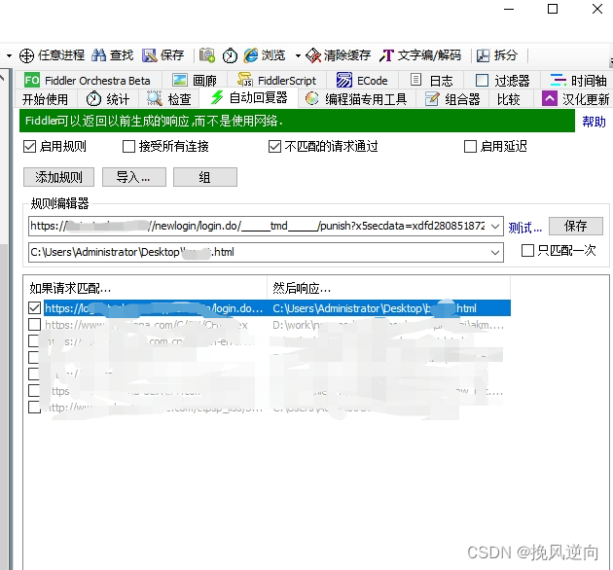Toggle Enable rules (启用规则) checkbox
Viewport: 613px width, 570px height.
pos(30,147)
